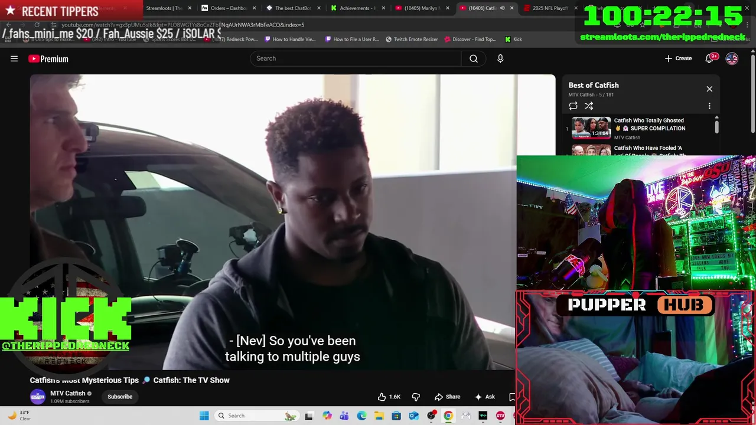The width and height of the screenshot is (756, 425).
Task: Open Microsoft Teams taskbar icon
Action: [344, 416]
